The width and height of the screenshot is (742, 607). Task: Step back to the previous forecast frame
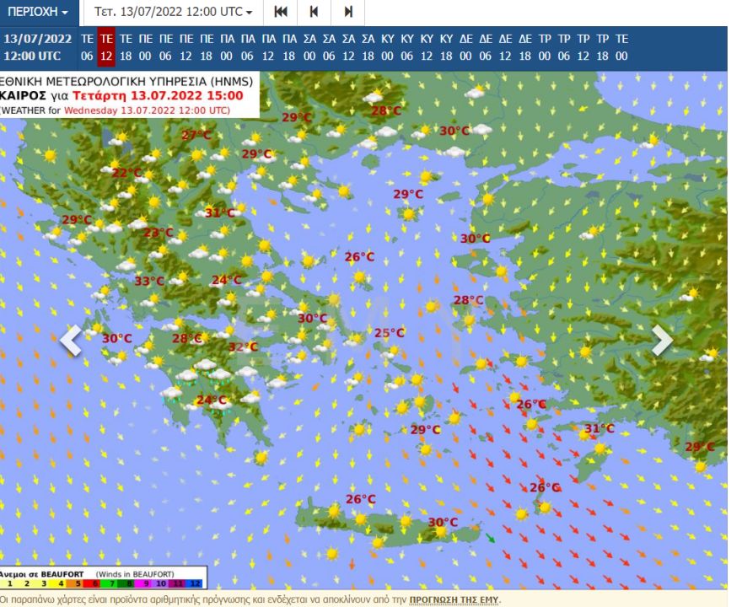314,13
